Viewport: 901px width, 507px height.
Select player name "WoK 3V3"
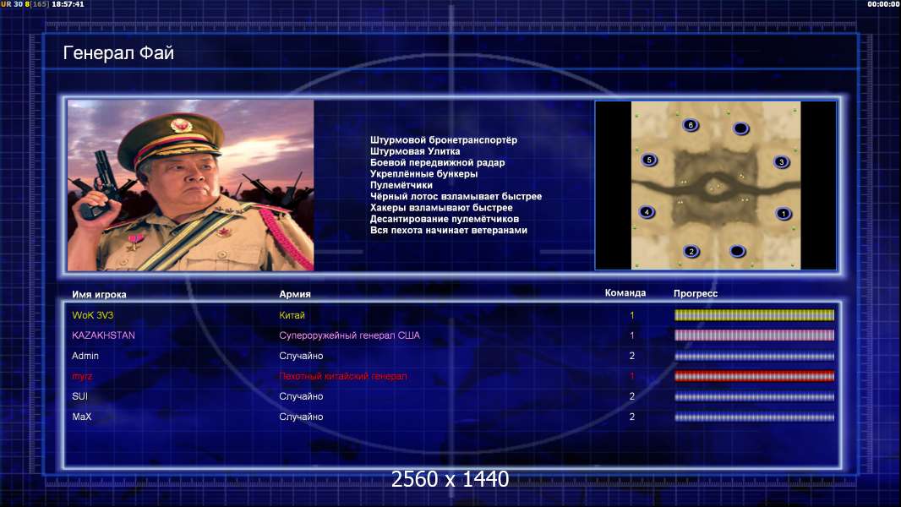coord(92,315)
